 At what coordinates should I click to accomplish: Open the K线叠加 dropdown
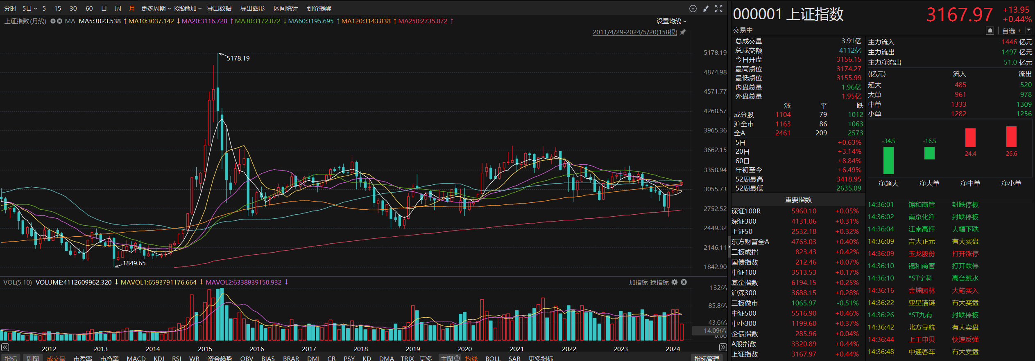coord(188,9)
